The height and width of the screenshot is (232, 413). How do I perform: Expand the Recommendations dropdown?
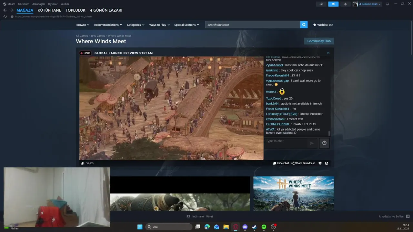(108, 25)
